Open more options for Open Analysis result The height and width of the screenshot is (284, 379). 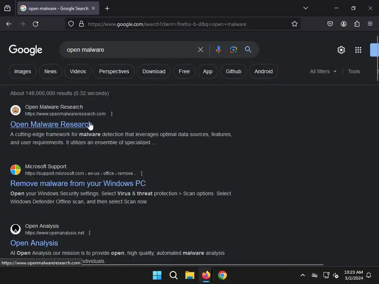(90, 233)
